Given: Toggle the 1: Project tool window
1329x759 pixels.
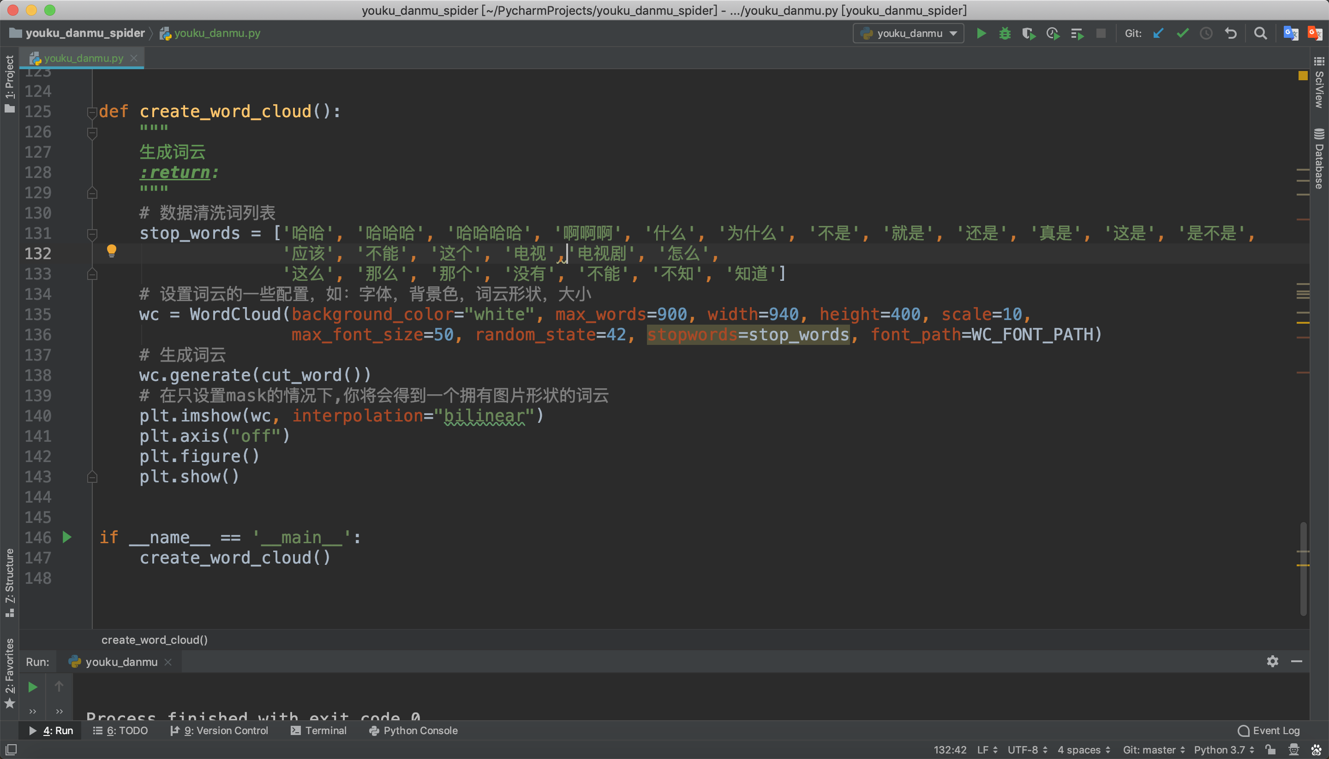Looking at the screenshot, I should click(x=9, y=83).
